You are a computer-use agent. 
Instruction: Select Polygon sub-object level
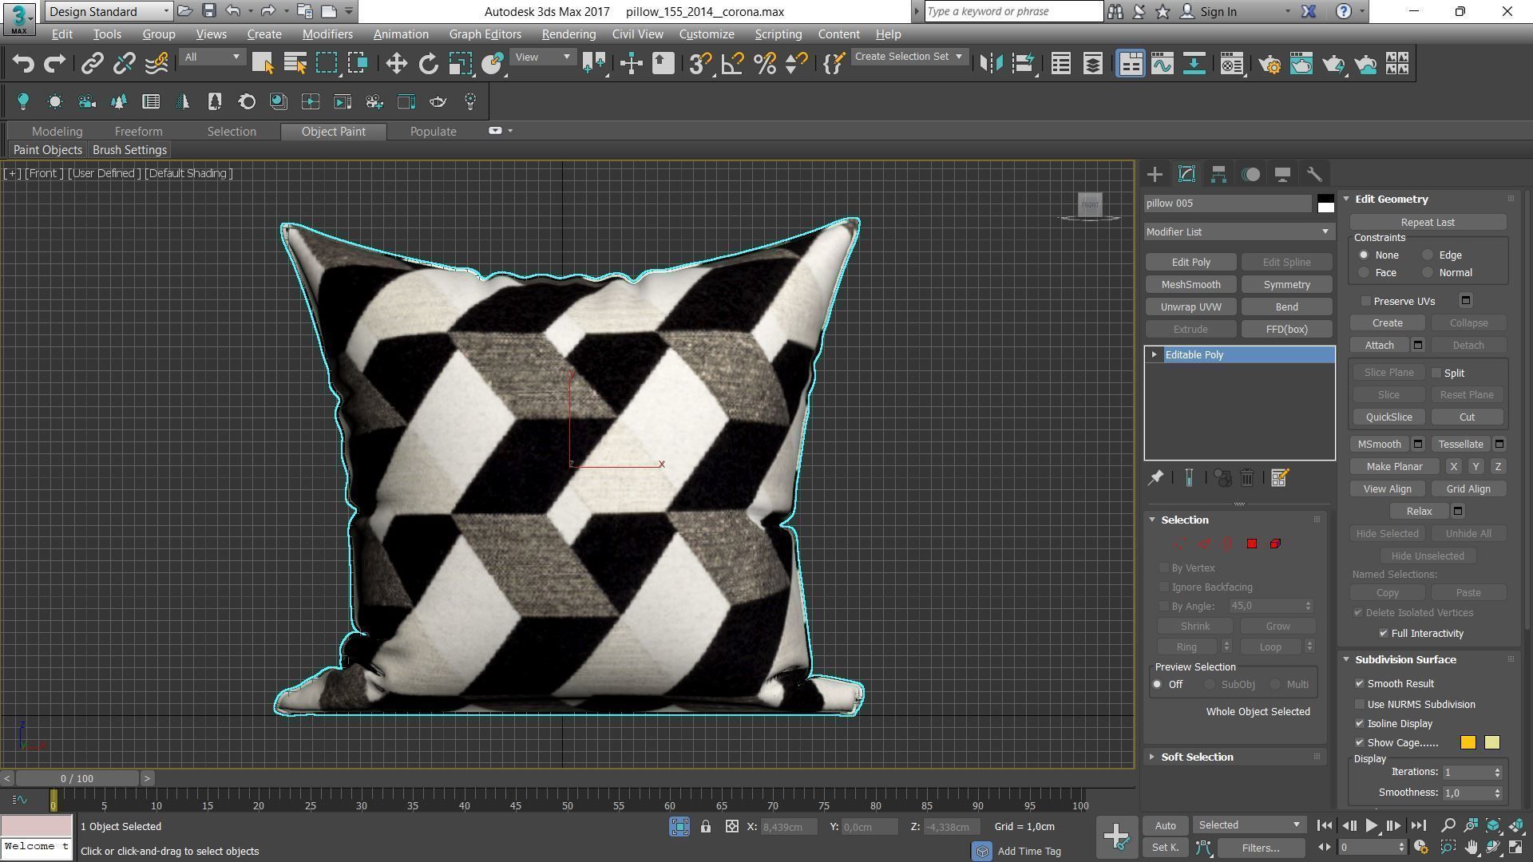(1251, 544)
